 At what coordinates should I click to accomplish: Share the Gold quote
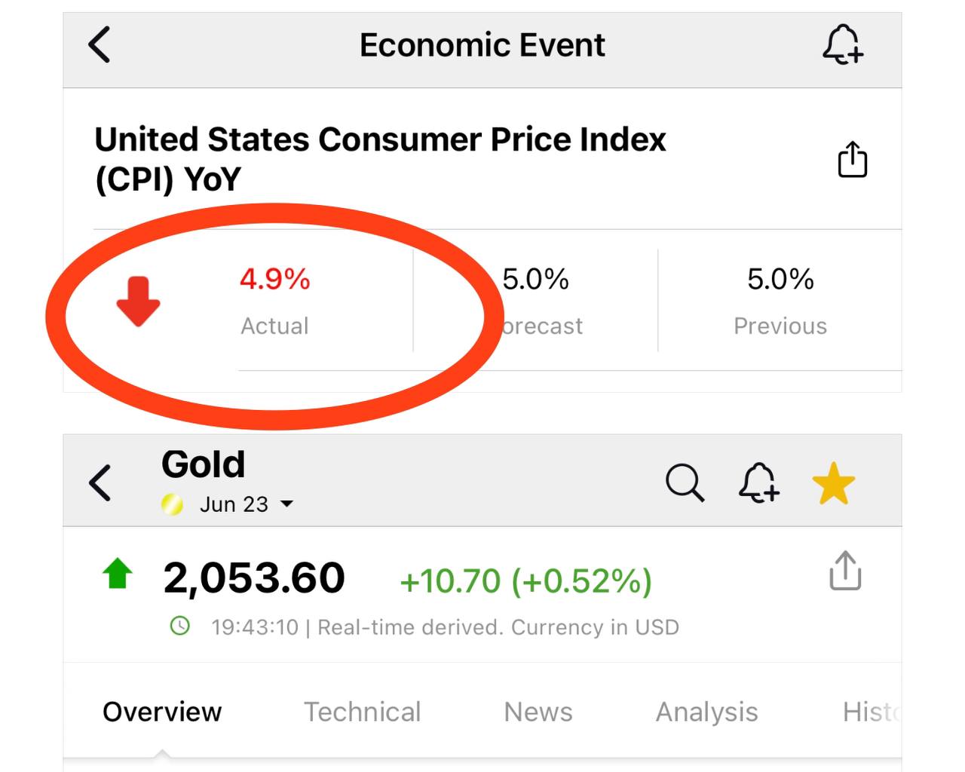point(845,571)
